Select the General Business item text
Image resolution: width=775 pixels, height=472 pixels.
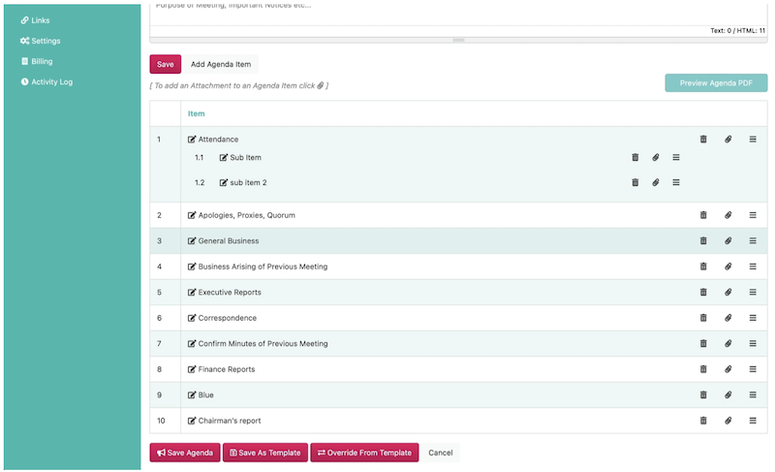tap(229, 241)
